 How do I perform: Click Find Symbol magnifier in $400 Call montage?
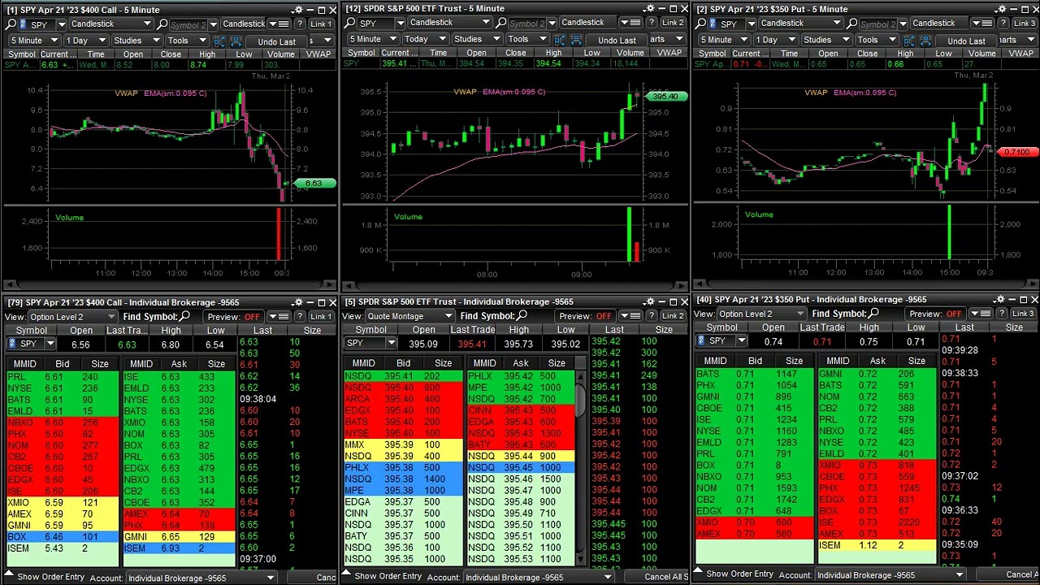pos(184,316)
